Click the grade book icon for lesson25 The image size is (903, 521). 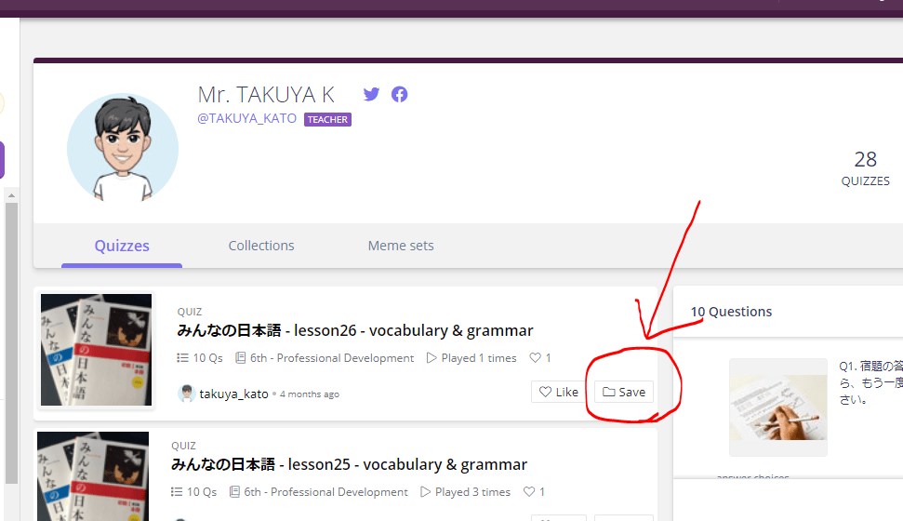pos(234,491)
